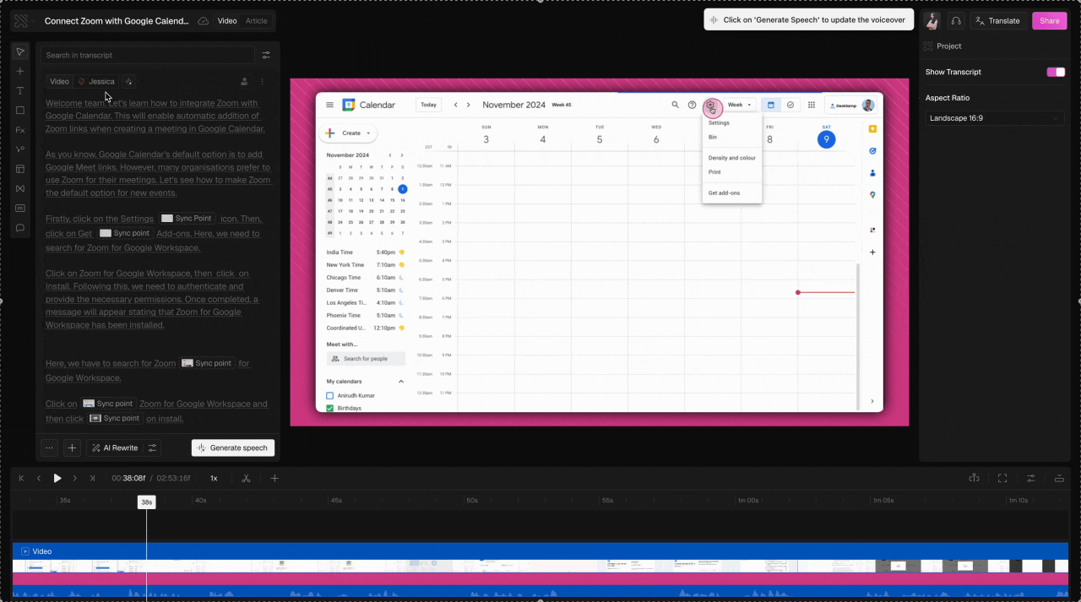This screenshot has height=602, width=1081.
Task: Click the avatar person icon in transcript header
Action: 244,82
